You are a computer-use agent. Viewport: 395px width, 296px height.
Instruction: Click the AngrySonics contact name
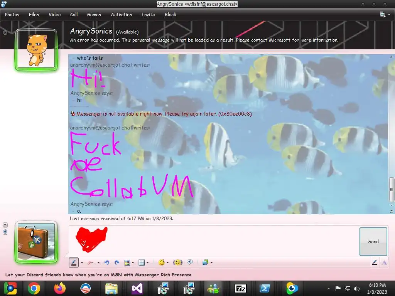pyautogui.click(x=91, y=31)
